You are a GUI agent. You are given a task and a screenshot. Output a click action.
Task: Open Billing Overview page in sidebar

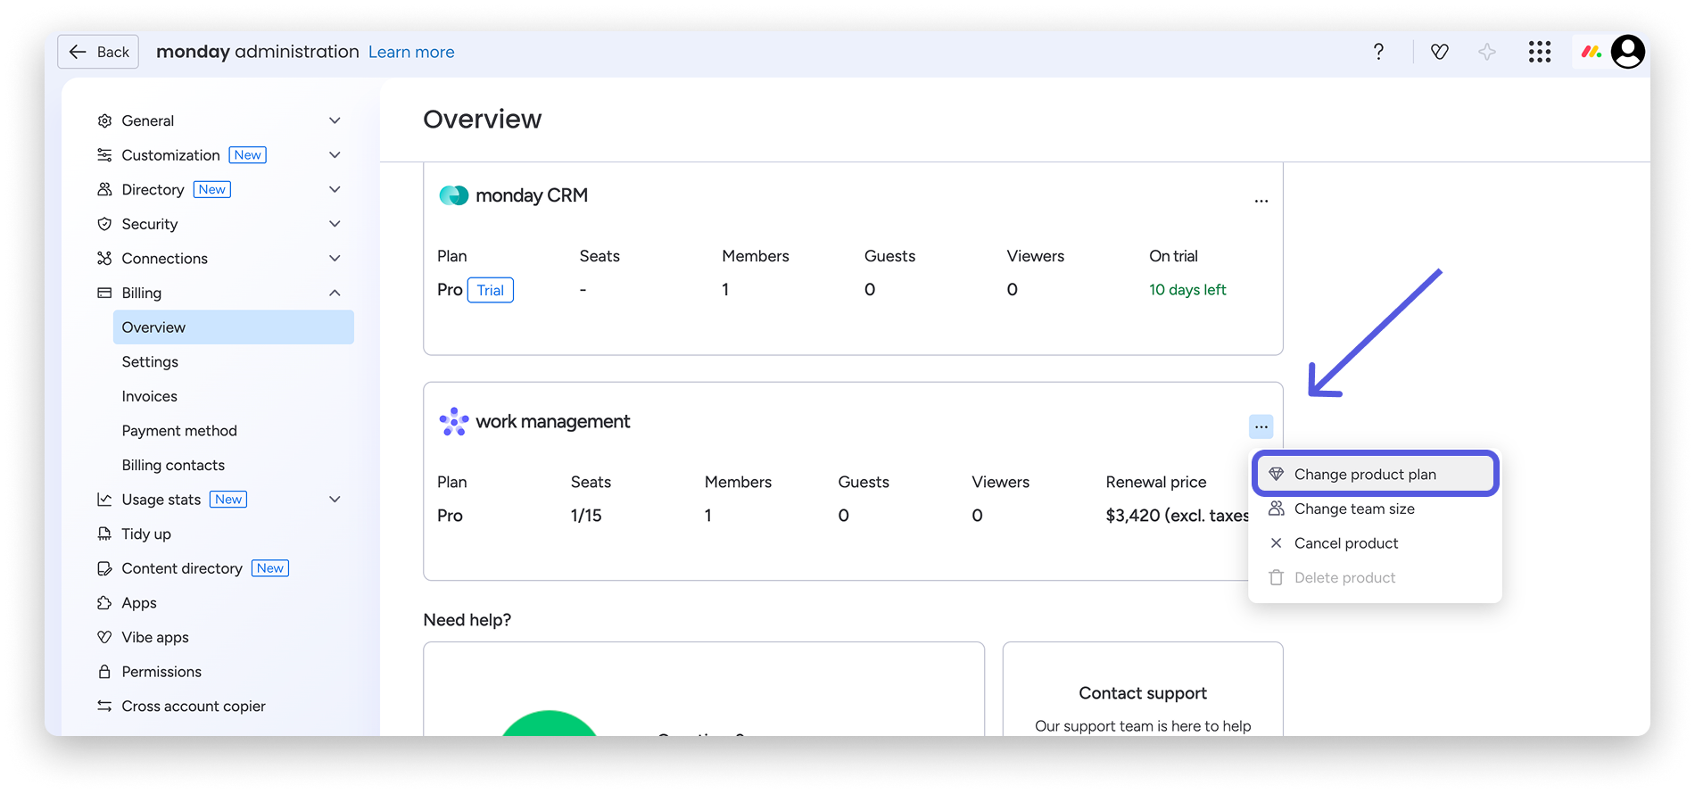click(x=233, y=327)
